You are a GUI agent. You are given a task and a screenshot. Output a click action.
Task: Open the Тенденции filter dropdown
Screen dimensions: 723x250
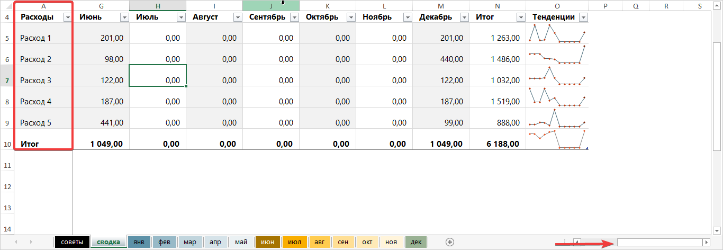pos(583,17)
